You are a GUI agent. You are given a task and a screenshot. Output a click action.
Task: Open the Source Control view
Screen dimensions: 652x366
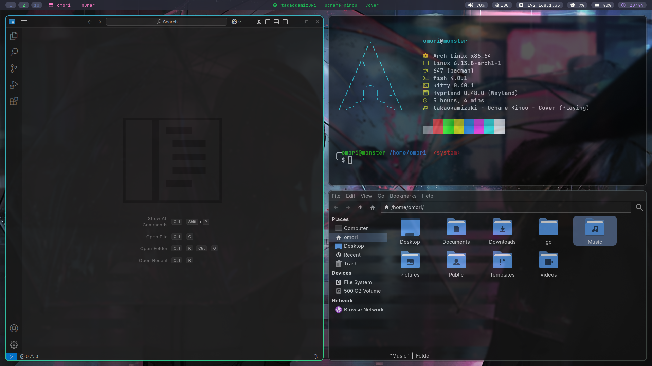pyautogui.click(x=14, y=68)
